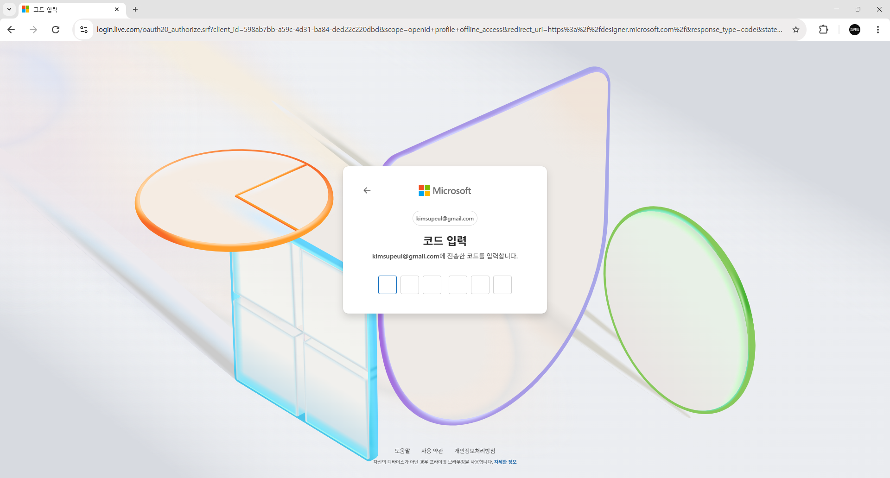The image size is (890, 478).
Task: Restore down the Chrome window
Action: pos(858,9)
